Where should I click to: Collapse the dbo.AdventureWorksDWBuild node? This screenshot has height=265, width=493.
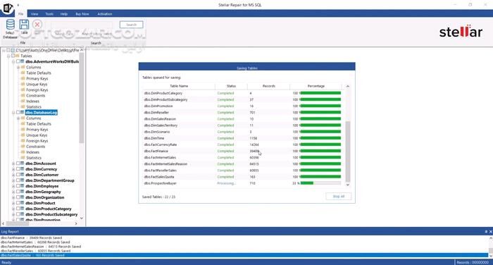13,62
